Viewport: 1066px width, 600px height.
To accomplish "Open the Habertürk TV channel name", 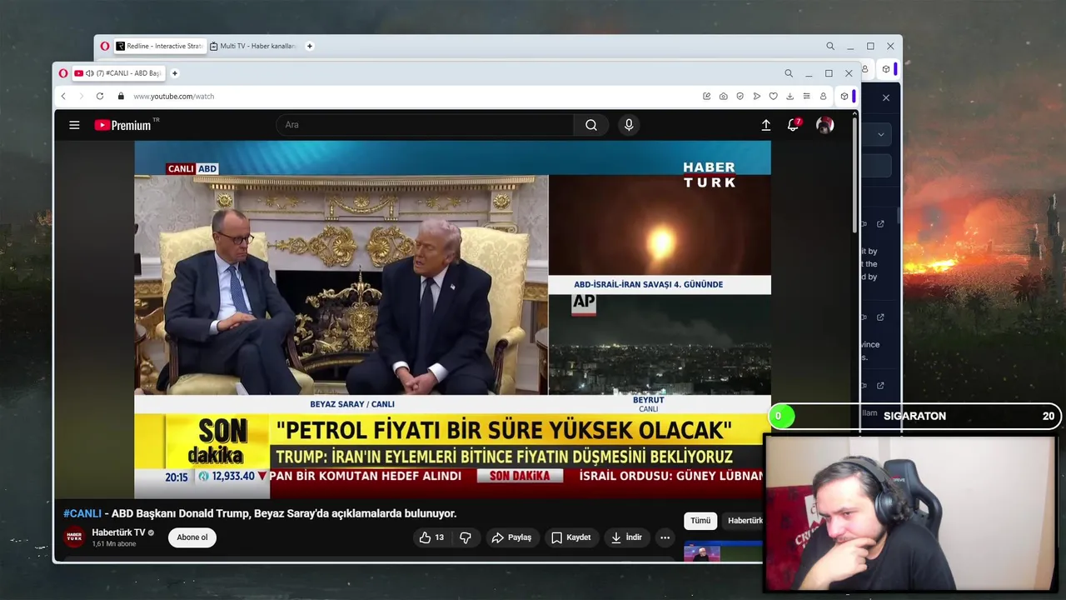I will (118, 532).
